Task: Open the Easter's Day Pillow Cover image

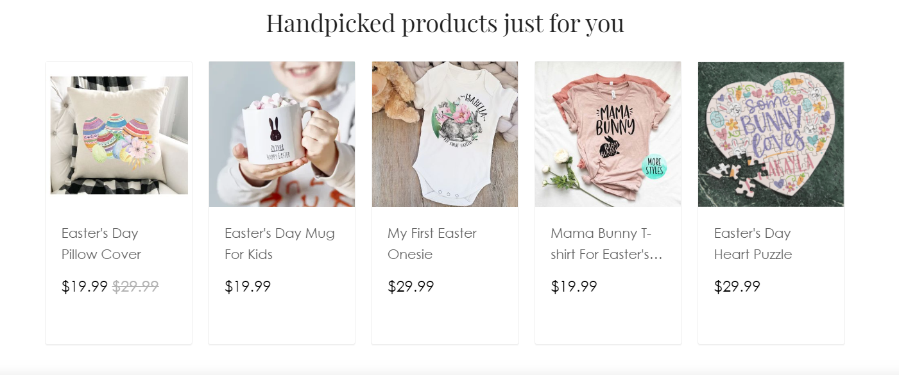Action: pos(119,135)
